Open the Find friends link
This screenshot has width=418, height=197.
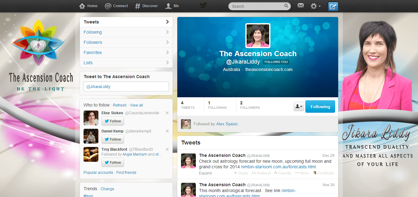click(x=126, y=173)
